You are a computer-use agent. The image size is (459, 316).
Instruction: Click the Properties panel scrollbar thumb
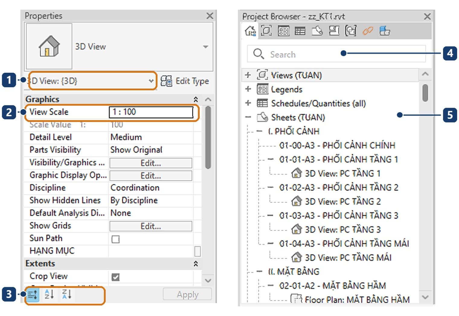(x=208, y=137)
